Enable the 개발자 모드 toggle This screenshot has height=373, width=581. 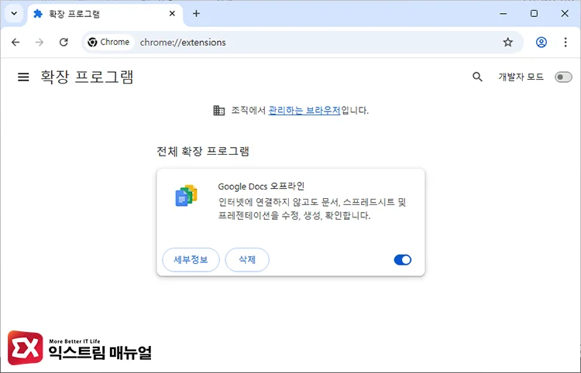pyautogui.click(x=563, y=77)
